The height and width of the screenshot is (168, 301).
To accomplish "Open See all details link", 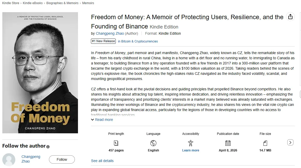I will pos(102,161).
